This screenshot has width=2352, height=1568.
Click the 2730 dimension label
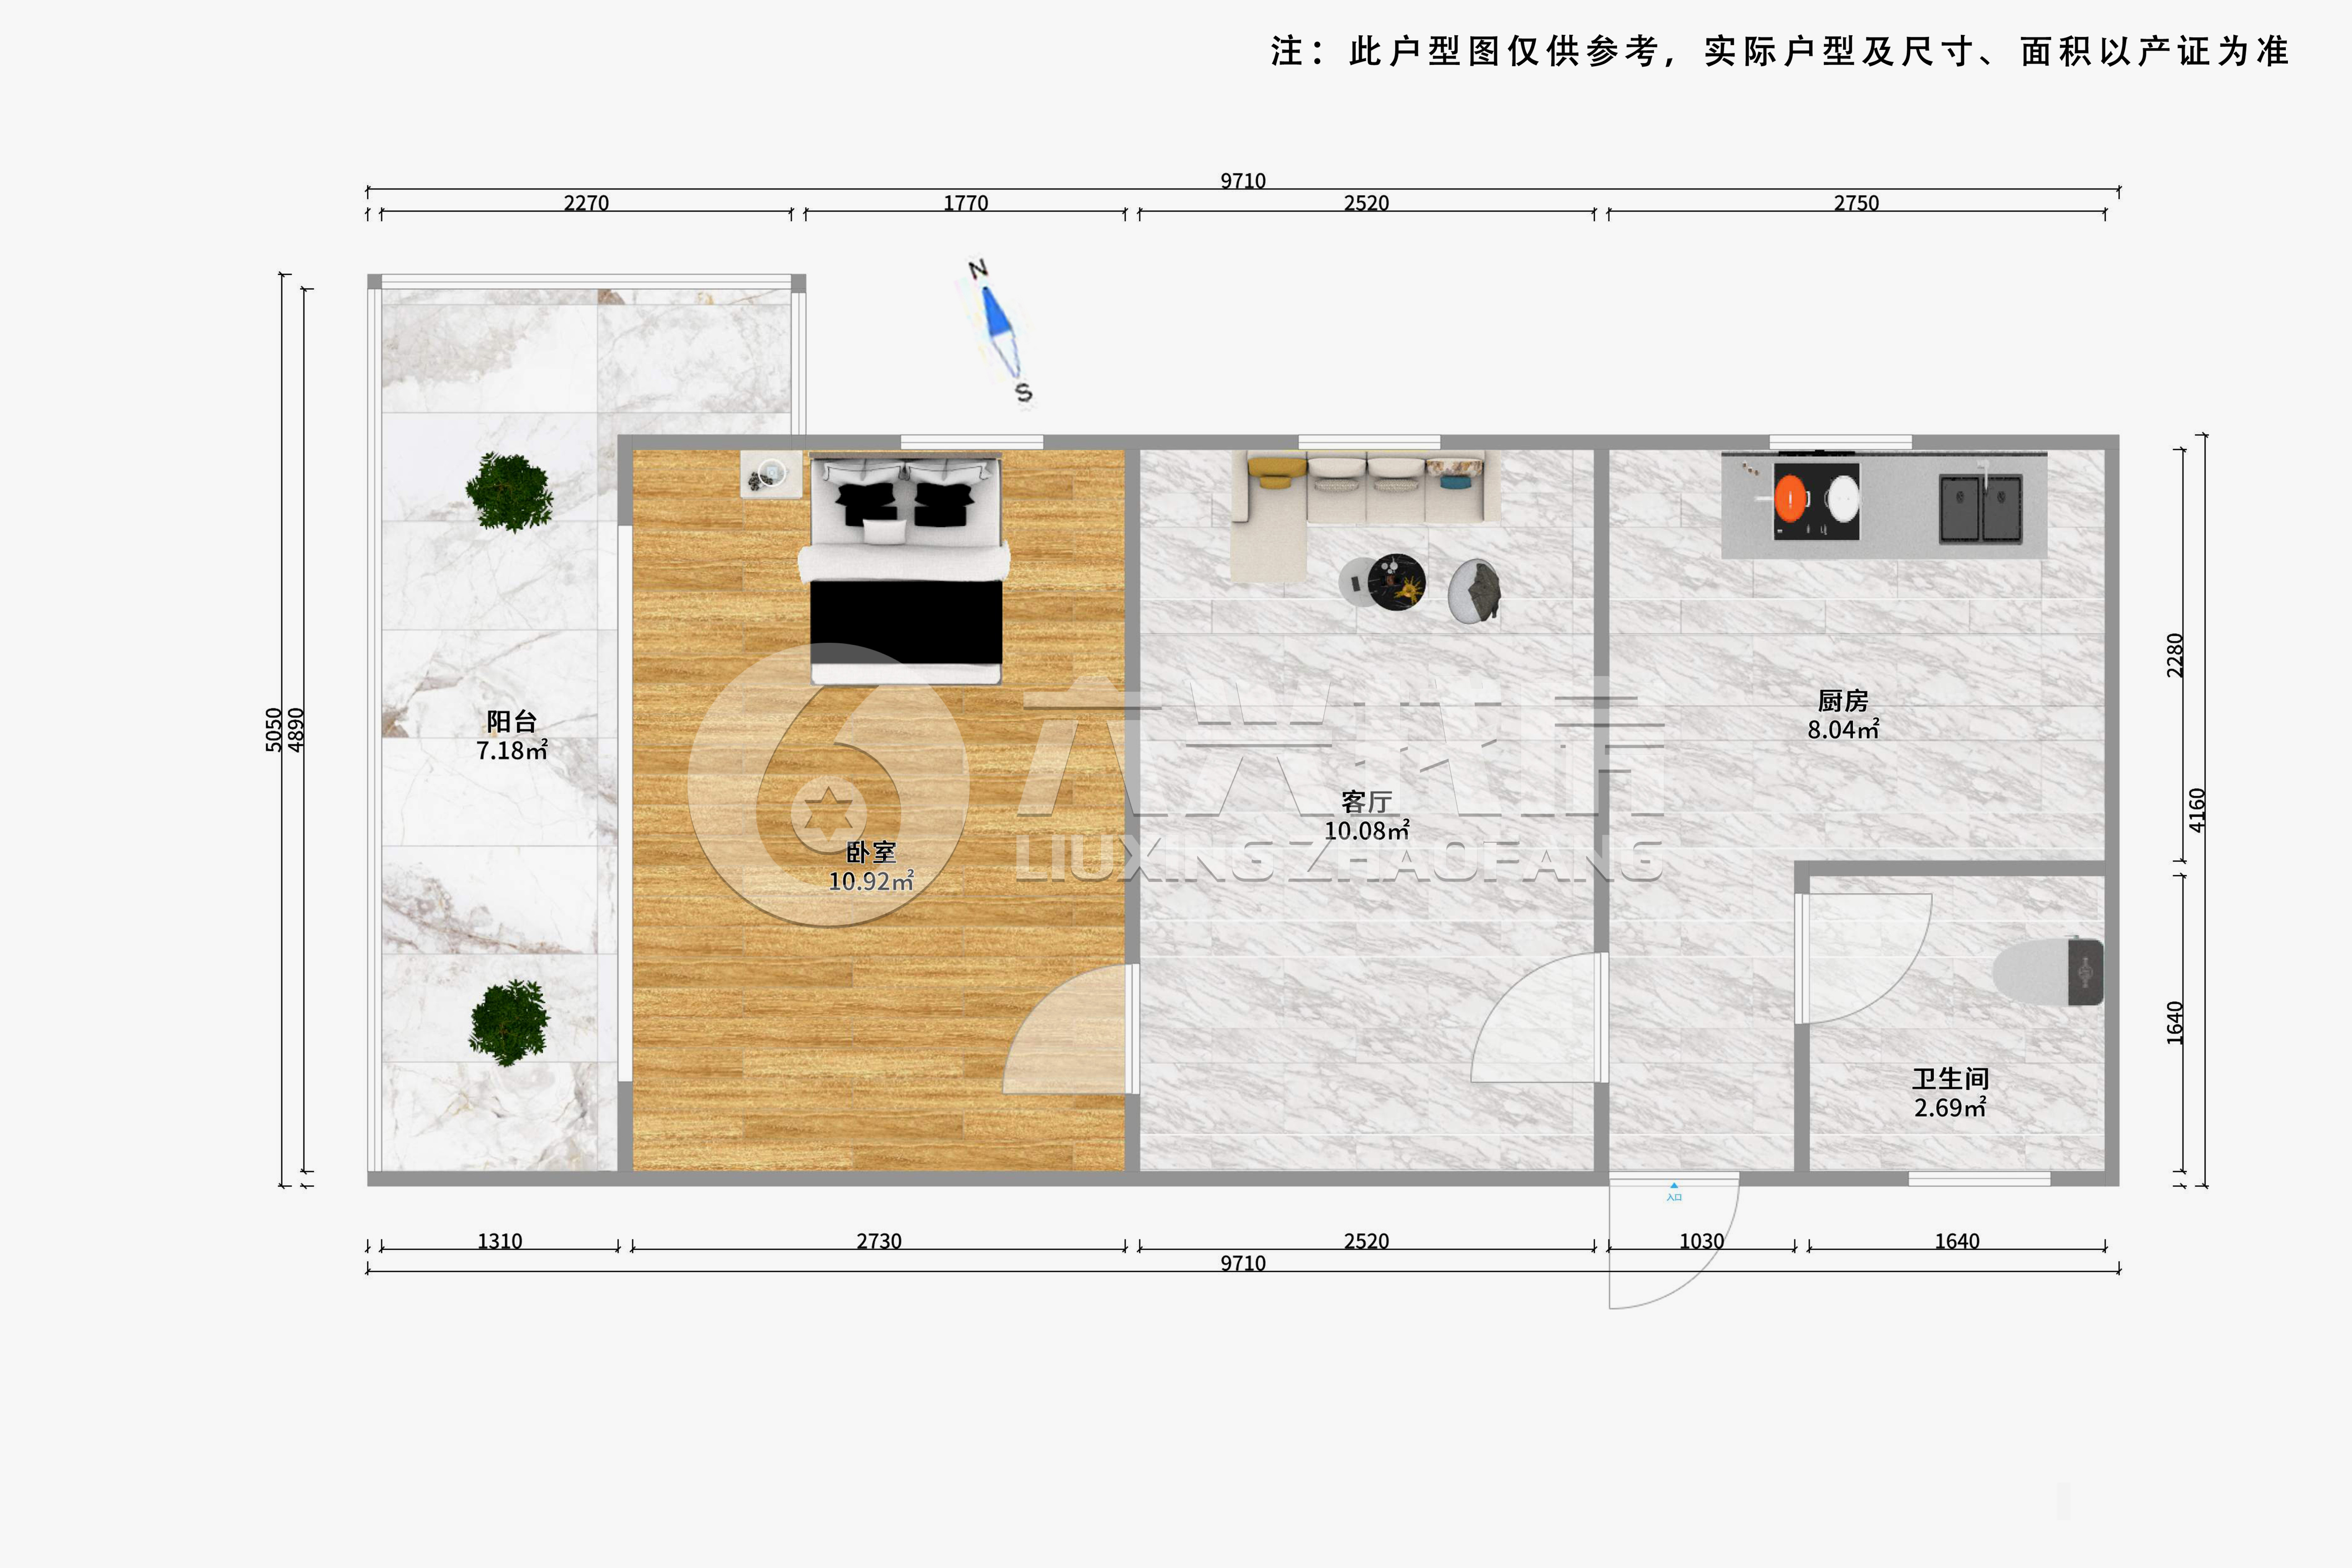[x=879, y=1241]
